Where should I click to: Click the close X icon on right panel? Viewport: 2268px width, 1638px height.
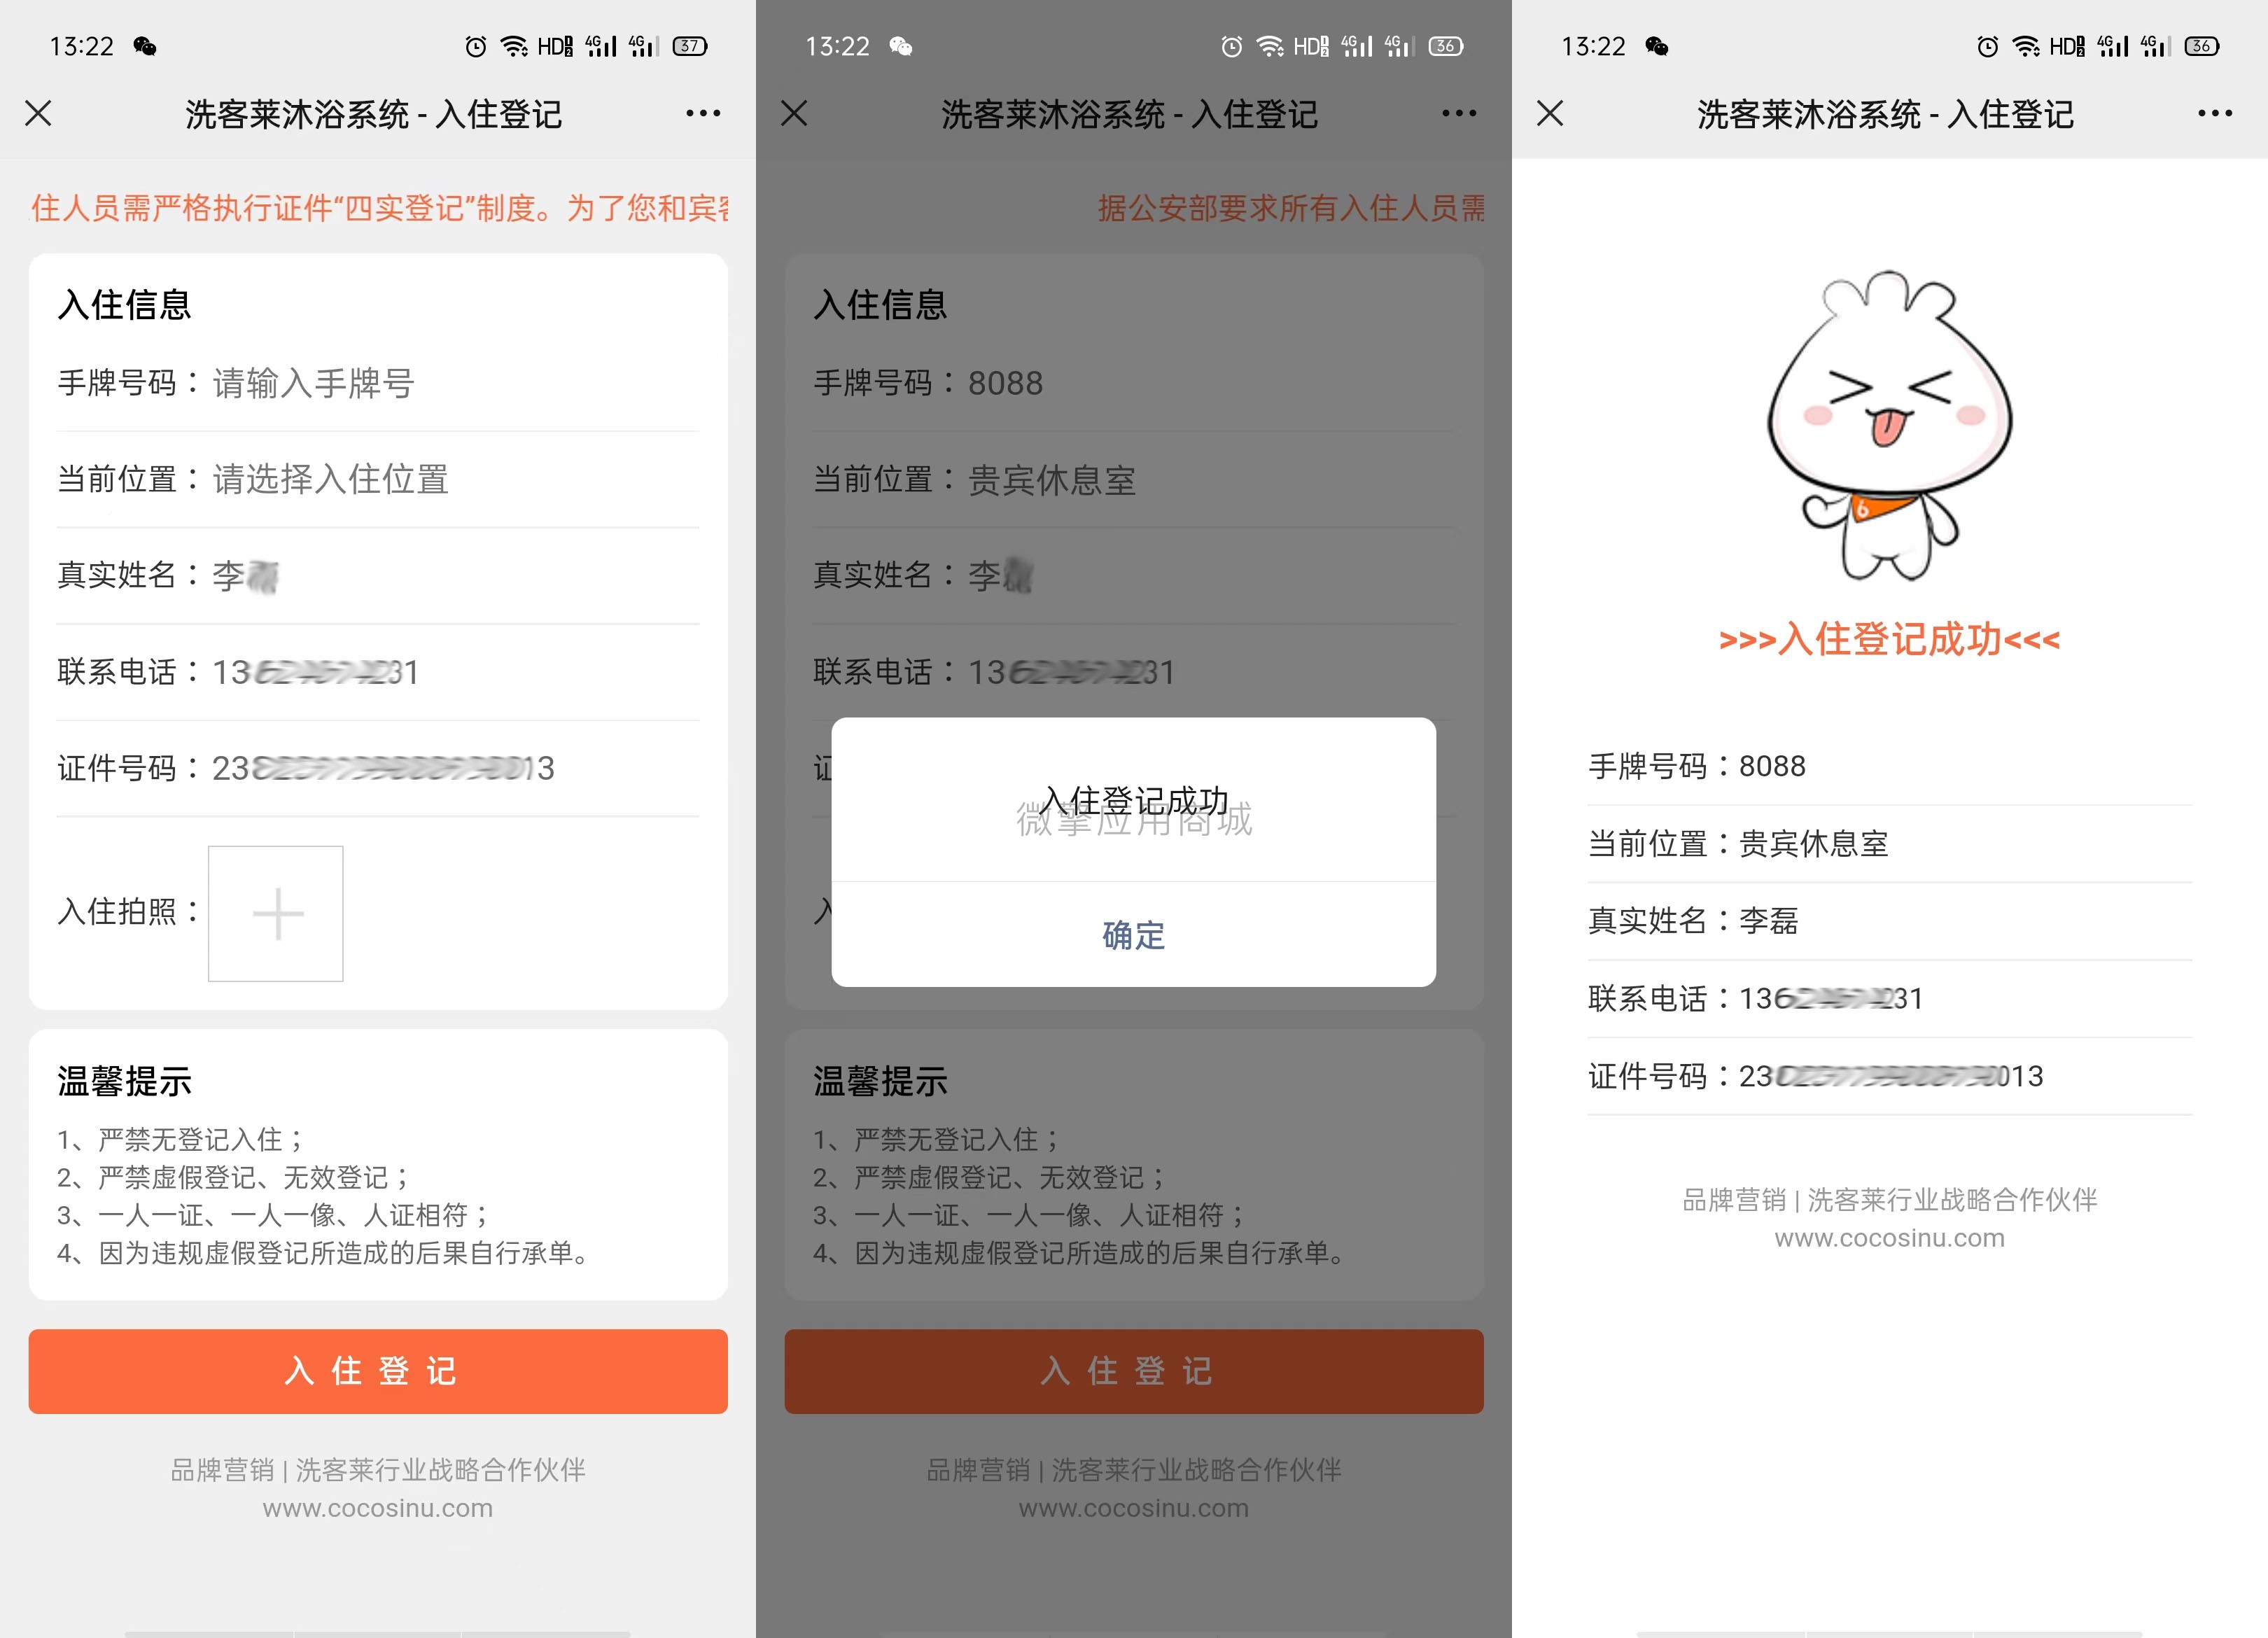1553,116
